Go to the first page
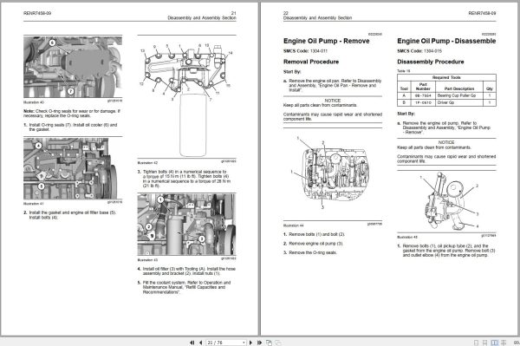The width and height of the screenshot is (520, 346). [x=192, y=343]
